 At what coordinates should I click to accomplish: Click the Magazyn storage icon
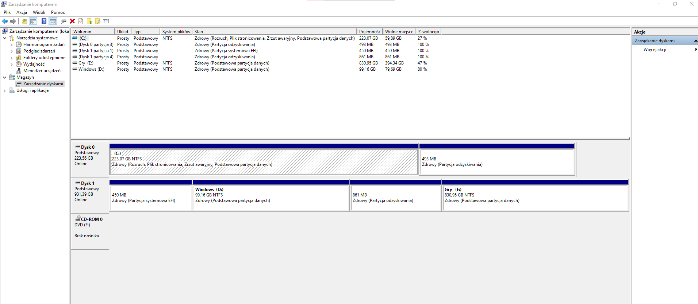pos(12,77)
